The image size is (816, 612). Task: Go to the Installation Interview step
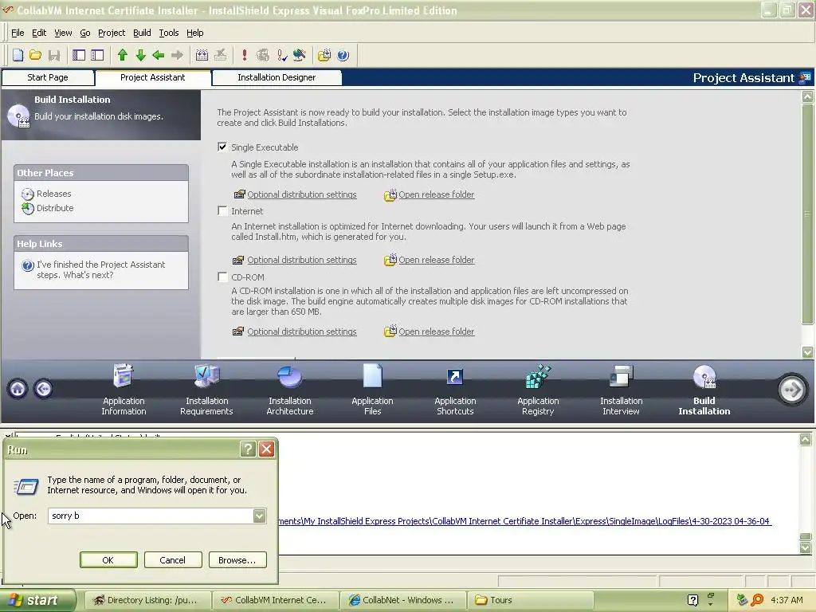pos(622,390)
